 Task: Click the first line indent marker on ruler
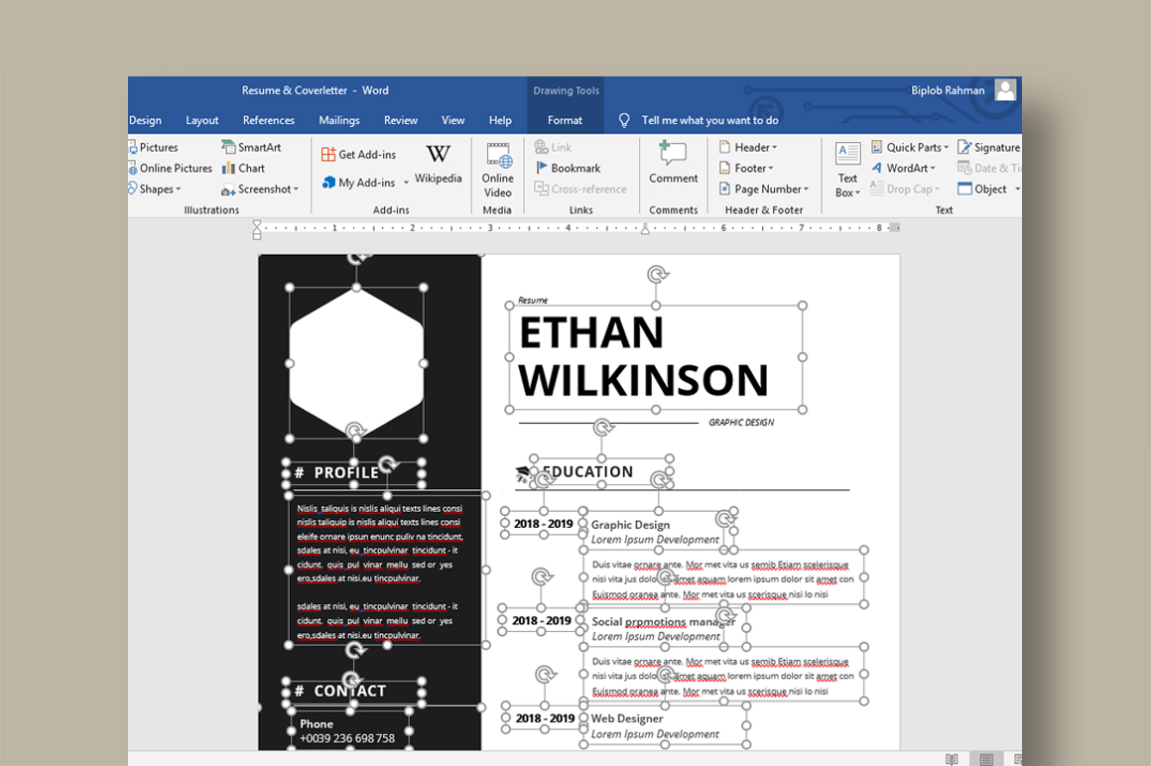point(257,224)
